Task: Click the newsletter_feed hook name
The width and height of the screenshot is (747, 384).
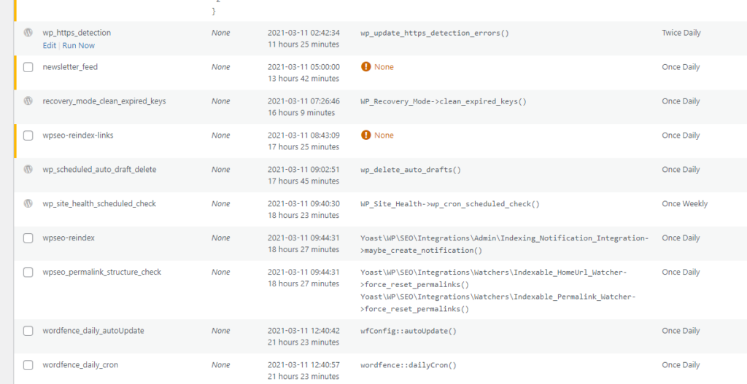Action: pyautogui.click(x=70, y=67)
